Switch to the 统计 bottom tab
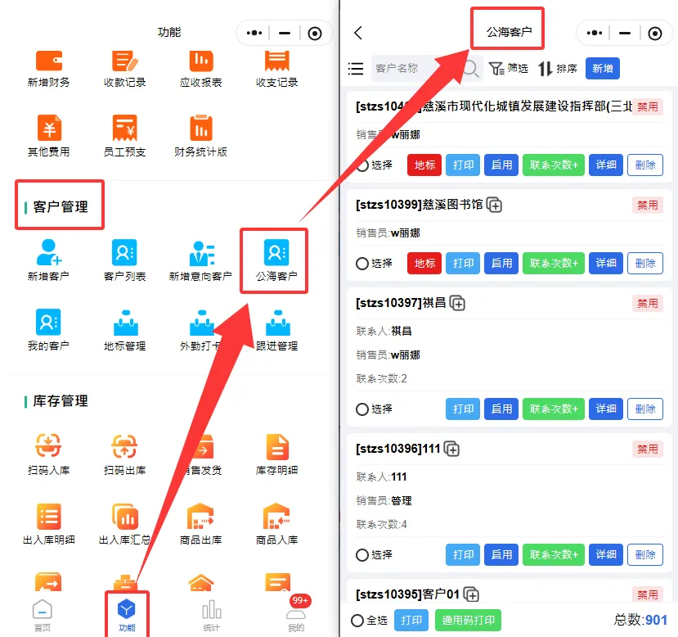 (x=212, y=615)
